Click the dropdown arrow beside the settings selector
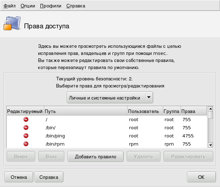This screenshot has height=187, width=220. [149, 98]
